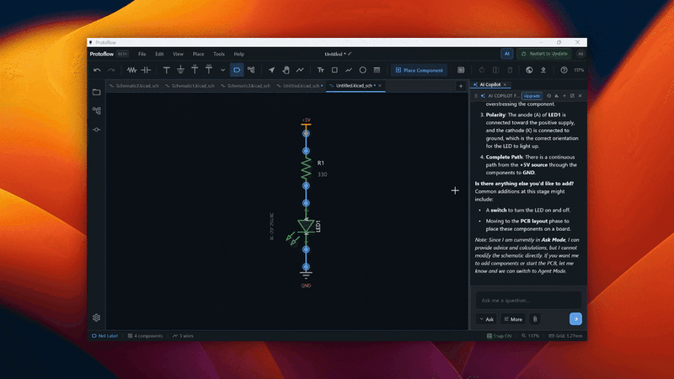The width and height of the screenshot is (674, 379).
Task: Click the More options button
Action: coord(513,319)
